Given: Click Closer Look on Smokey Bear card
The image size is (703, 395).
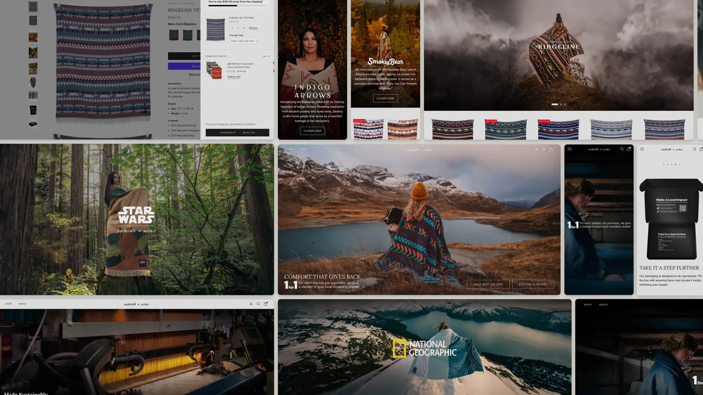Looking at the screenshot, I should (386, 98).
